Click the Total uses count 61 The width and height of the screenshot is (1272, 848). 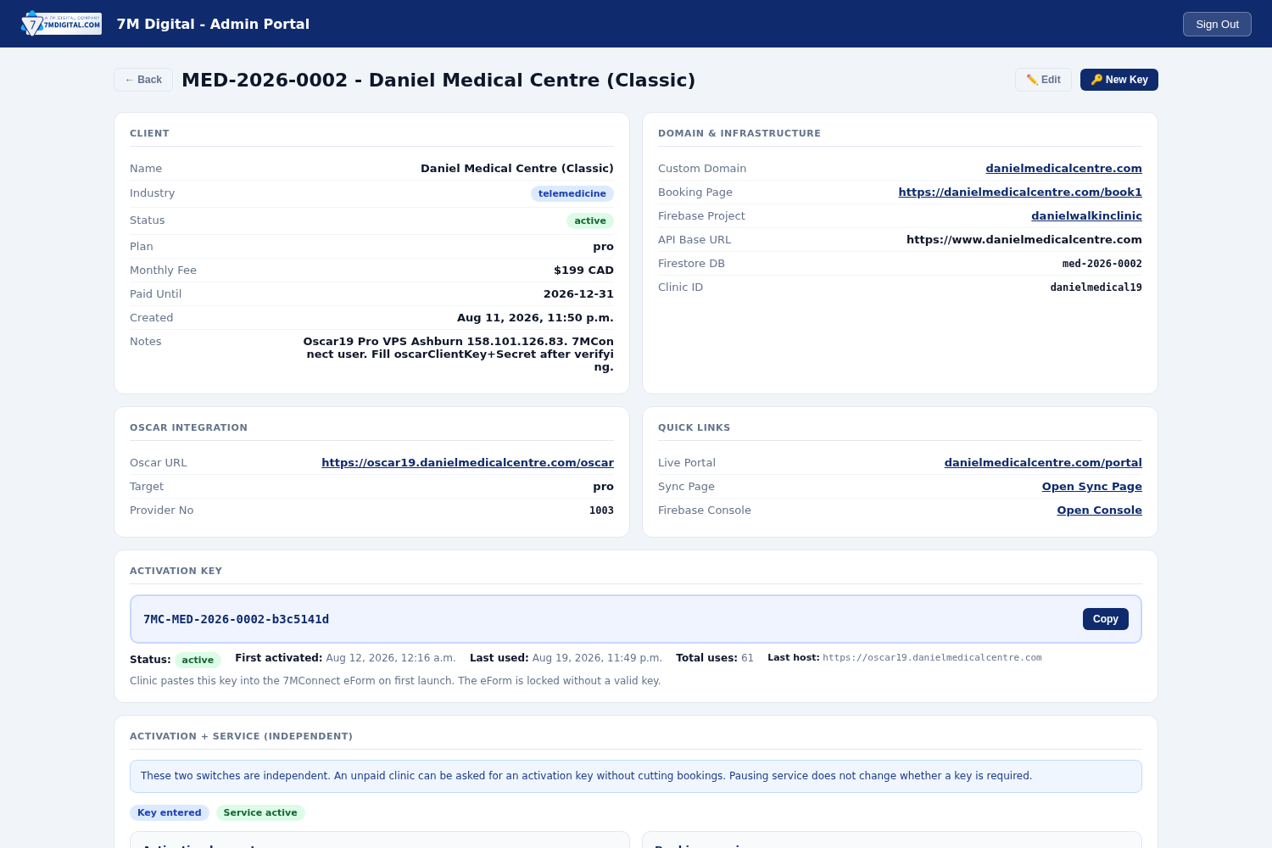747,658
